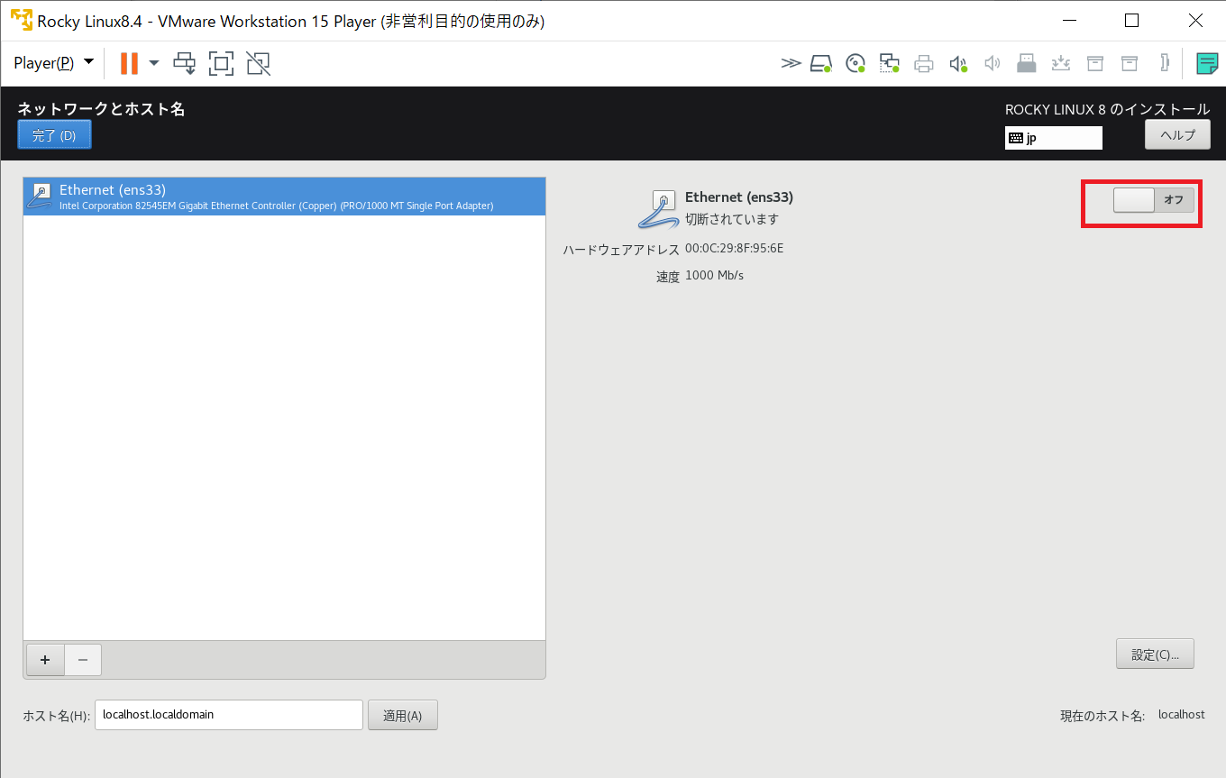Send Ctrl+Alt+Del to the virtual machine
The width and height of the screenshot is (1226, 778).
click(185, 63)
